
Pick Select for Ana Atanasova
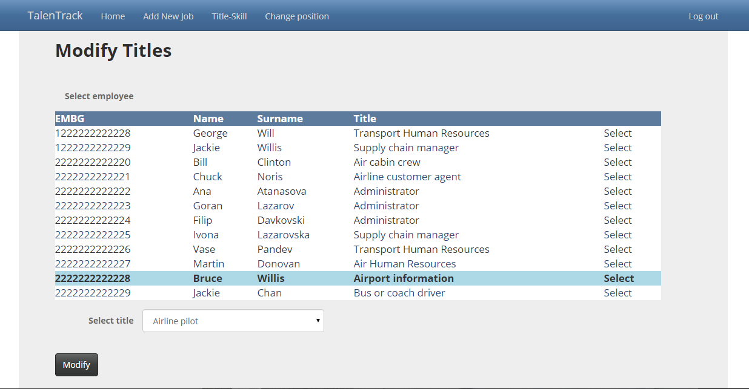618,191
